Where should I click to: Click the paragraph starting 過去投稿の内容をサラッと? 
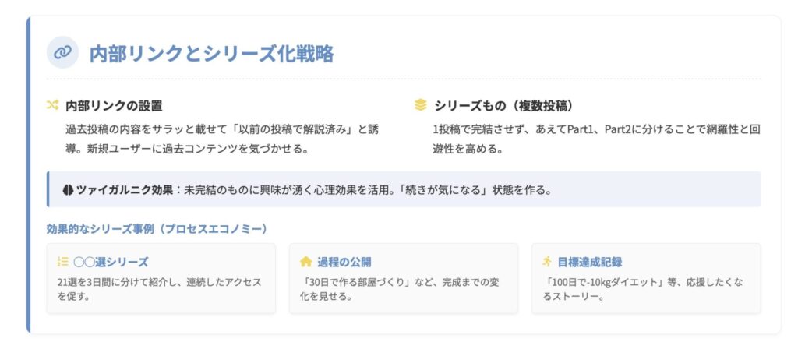(x=222, y=138)
